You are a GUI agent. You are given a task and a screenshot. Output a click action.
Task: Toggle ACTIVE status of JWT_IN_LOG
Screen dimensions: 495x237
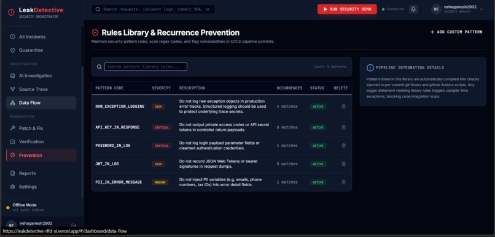pos(318,164)
